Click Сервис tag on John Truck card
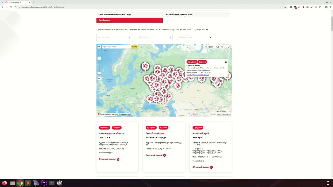Image resolution: width=333 pixels, height=187 pixels. tap(117, 128)
